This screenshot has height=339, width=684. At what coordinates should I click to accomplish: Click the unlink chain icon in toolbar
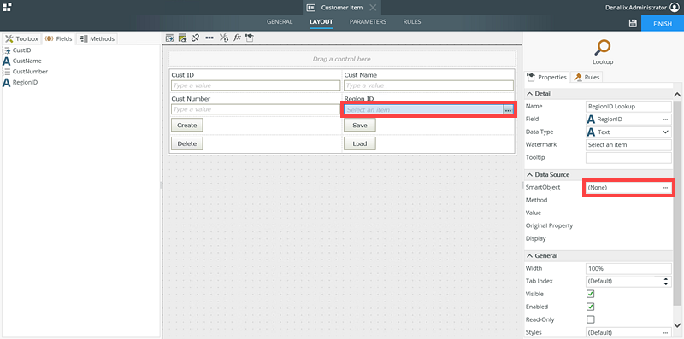pos(196,38)
